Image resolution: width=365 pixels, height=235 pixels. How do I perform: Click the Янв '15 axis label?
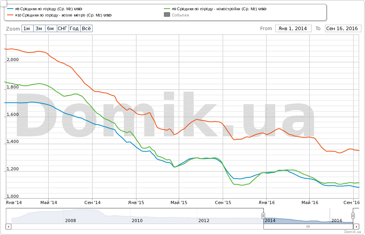(136, 202)
